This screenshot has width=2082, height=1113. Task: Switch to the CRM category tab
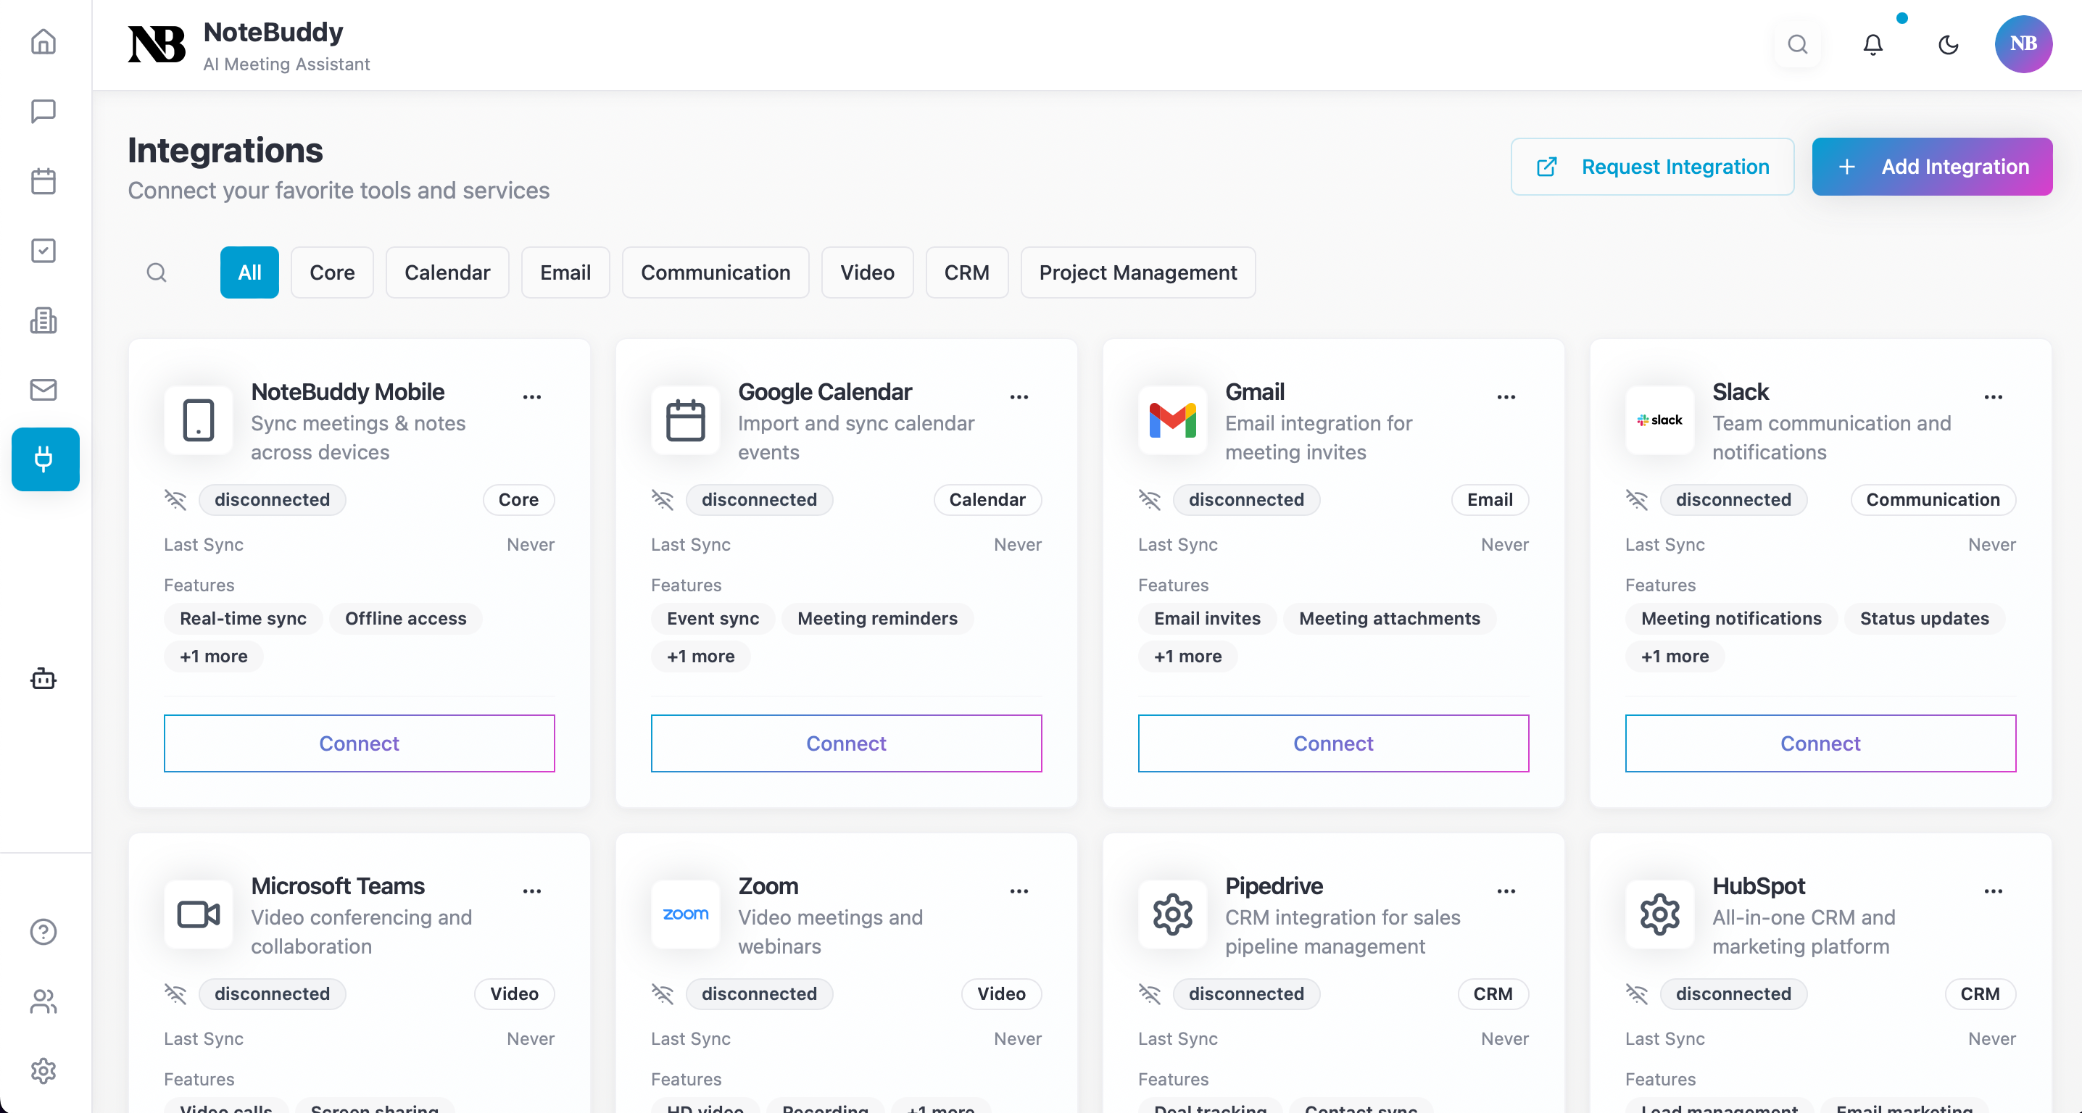(966, 272)
